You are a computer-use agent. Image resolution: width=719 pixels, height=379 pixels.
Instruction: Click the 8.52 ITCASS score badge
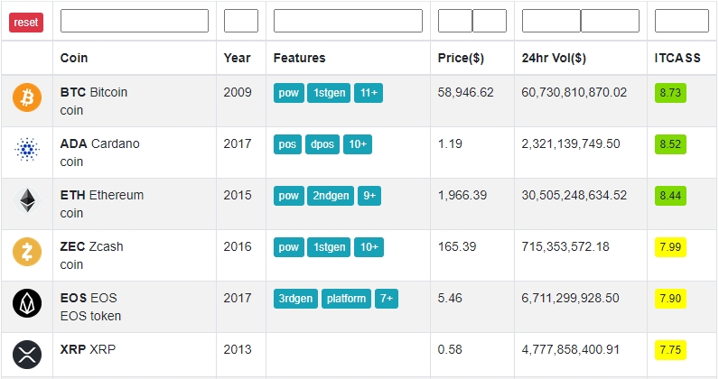pyautogui.click(x=670, y=144)
